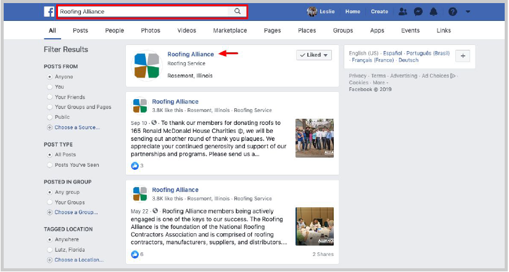Select the 'Your Friends' radio option
This screenshot has width=509, height=272.
pyautogui.click(x=50, y=97)
